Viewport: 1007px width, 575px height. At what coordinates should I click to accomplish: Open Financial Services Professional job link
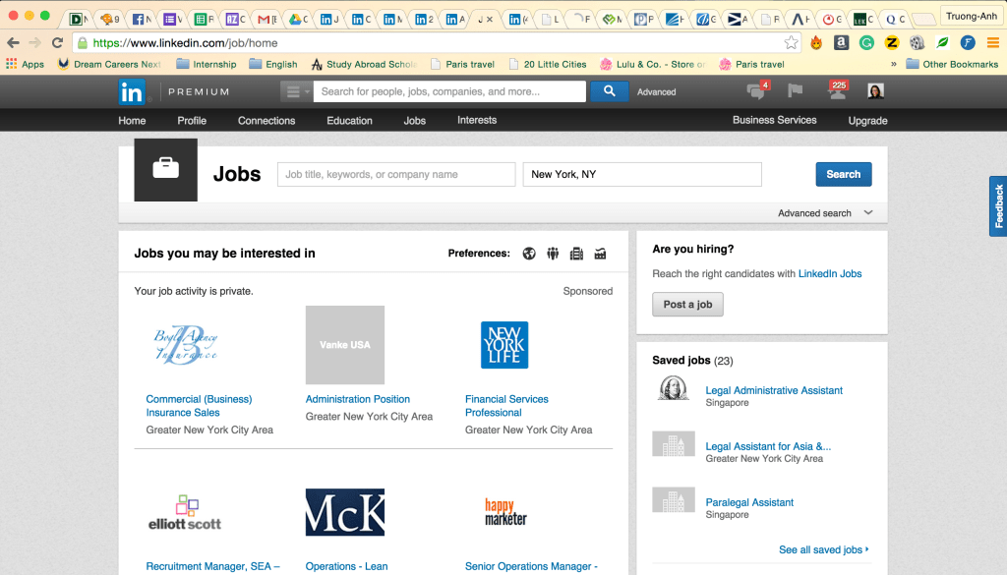coord(506,406)
